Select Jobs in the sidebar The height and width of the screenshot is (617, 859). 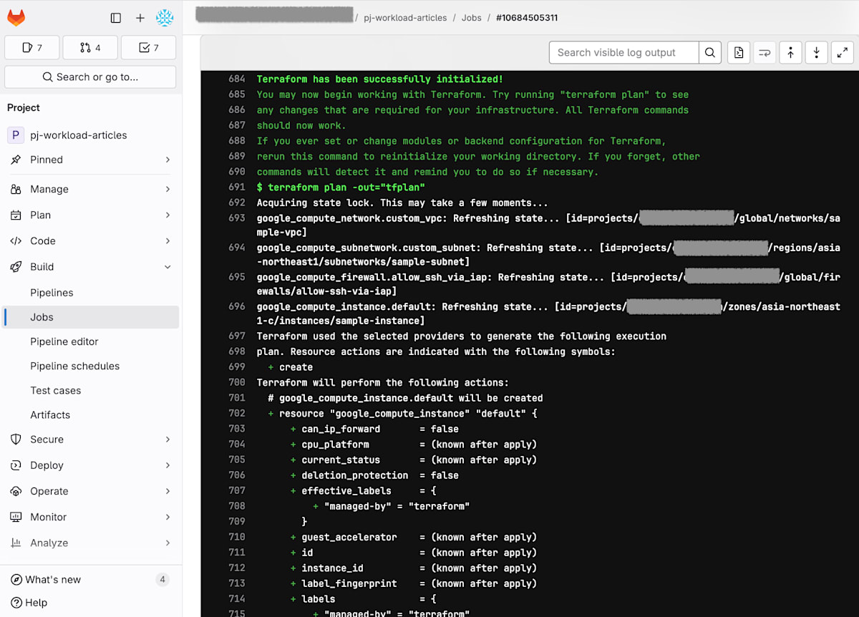tap(90, 317)
